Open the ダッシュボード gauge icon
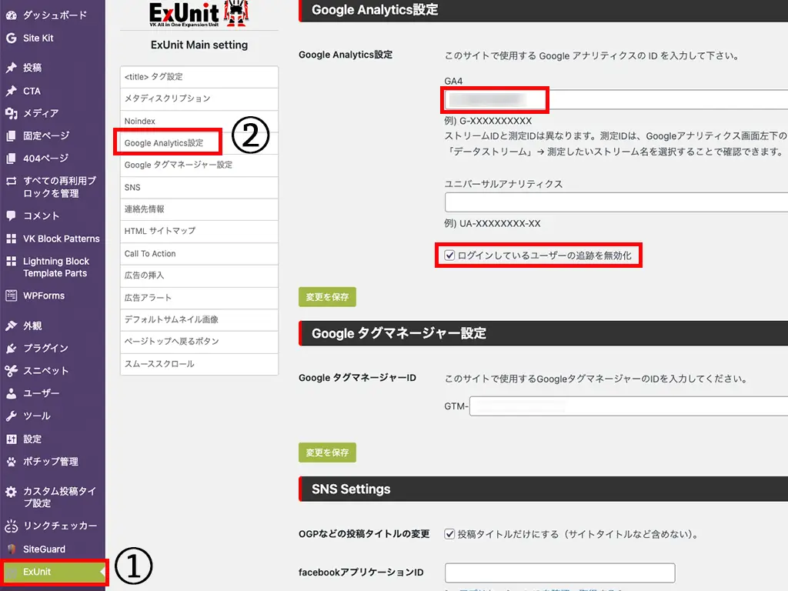This screenshot has height=591, width=788. tap(11, 15)
